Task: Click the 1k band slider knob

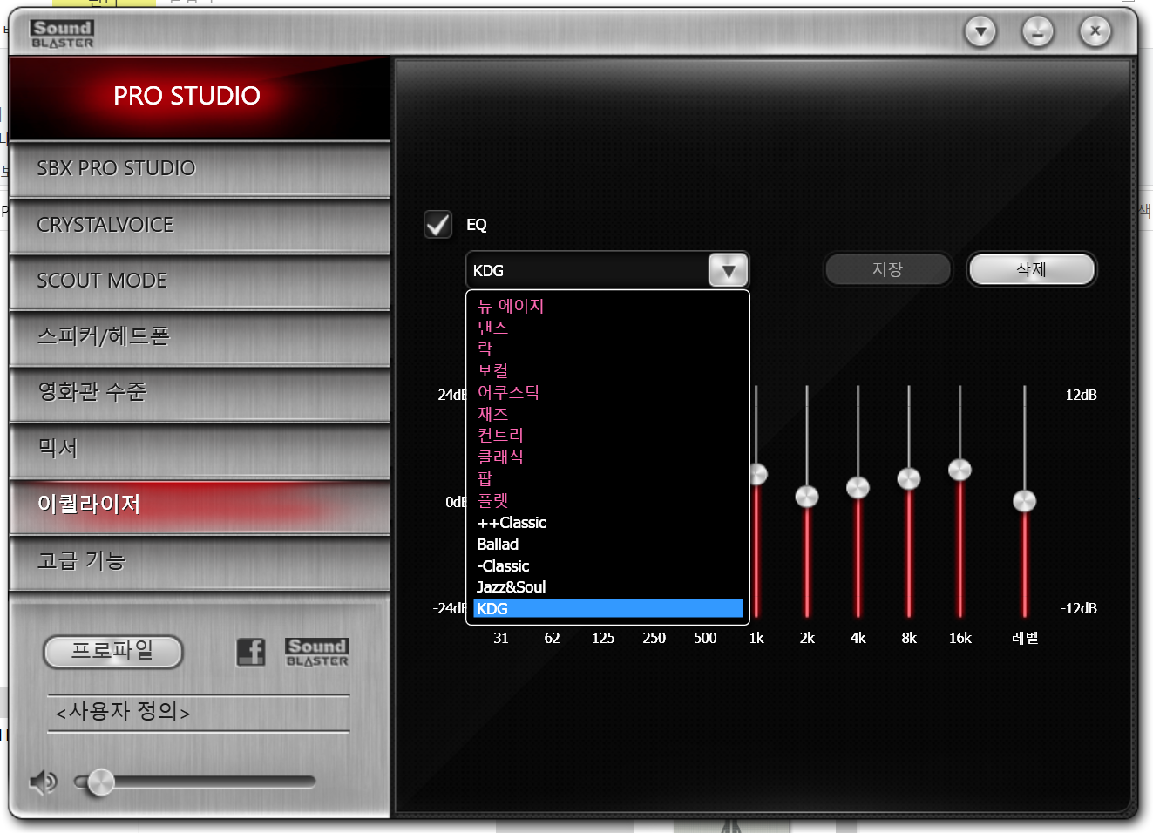Action: click(x=757, y=474)
